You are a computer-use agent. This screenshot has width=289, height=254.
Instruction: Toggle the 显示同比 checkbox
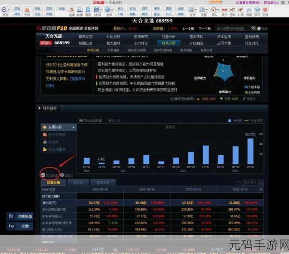pyautogui.click(x=238, y=183)
